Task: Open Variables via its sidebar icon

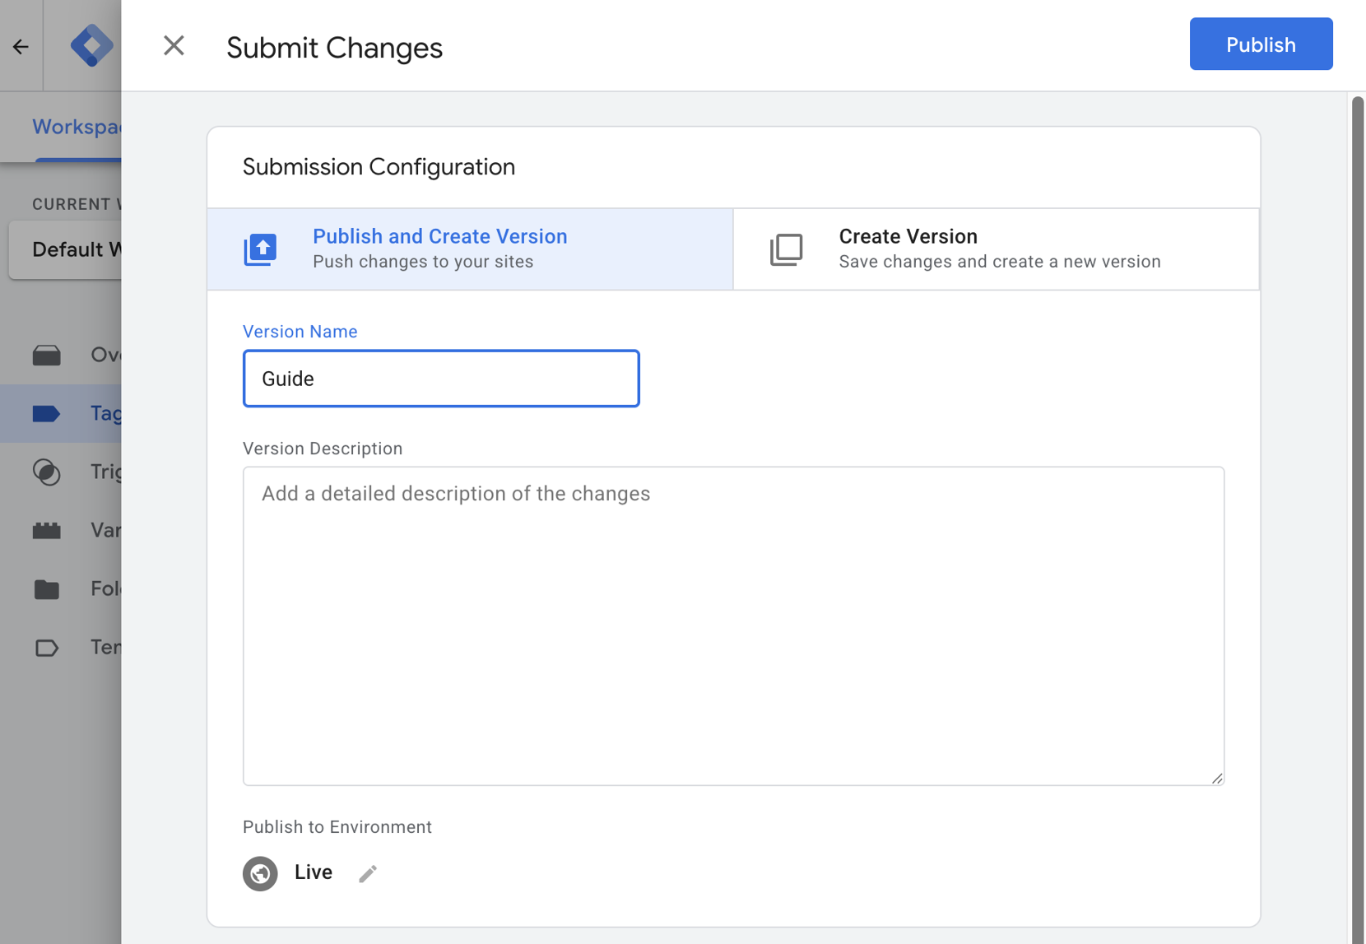Action: [46, 530]
